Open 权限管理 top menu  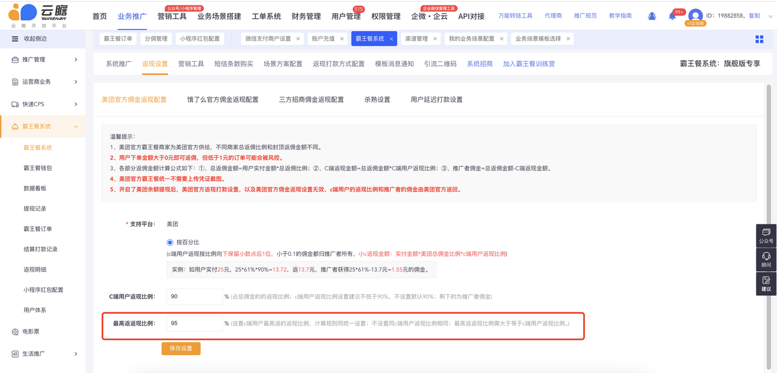[386, 16]
